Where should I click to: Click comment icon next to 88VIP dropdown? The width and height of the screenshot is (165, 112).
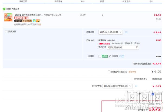[136, 86]
